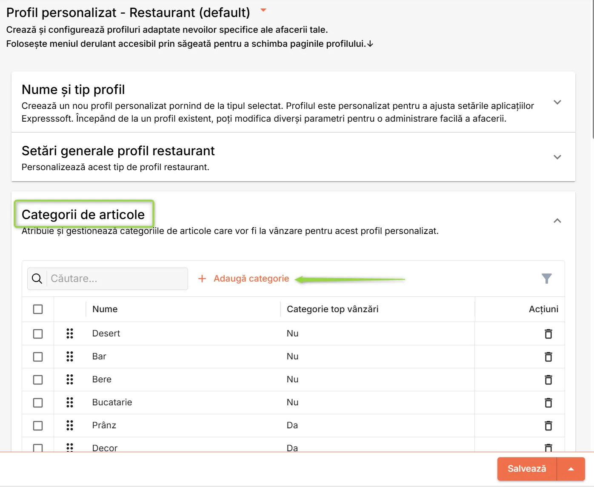The height and width of the screenshot is (487, 594).
Task: Click the Salvează button
Action: pos(527,469)
